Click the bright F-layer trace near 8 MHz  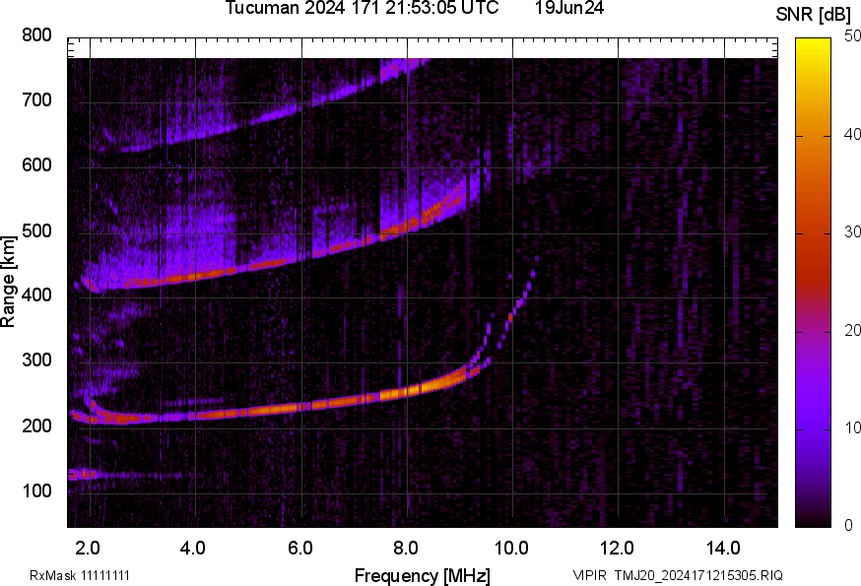coord(406,392)
